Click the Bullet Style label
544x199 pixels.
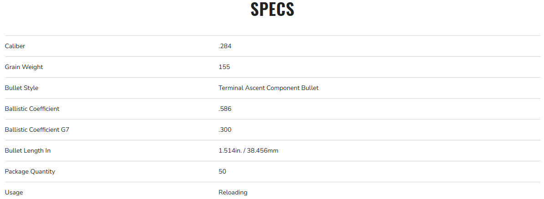(21, 88)
